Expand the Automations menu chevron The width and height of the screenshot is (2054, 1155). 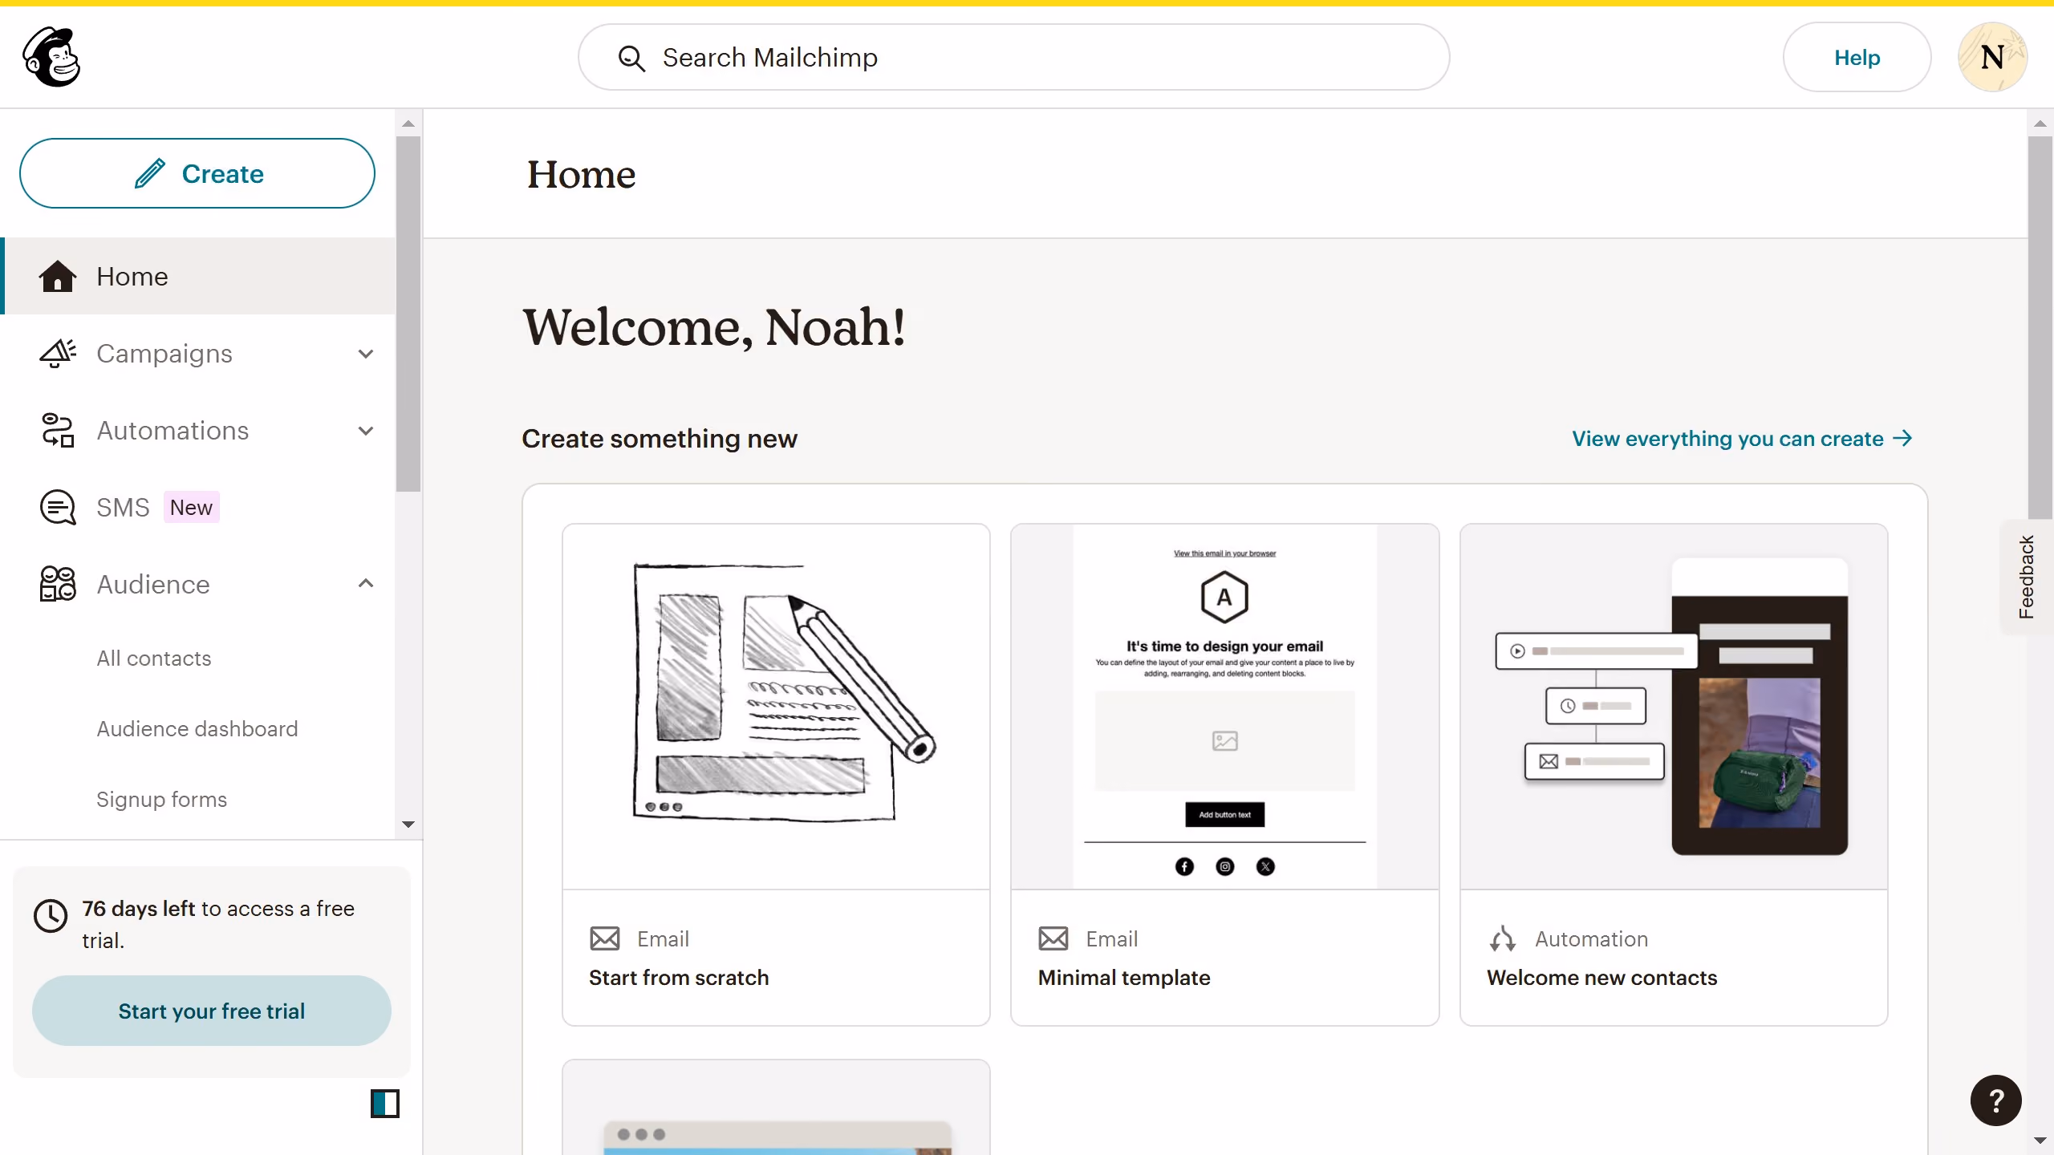point(366,431)
